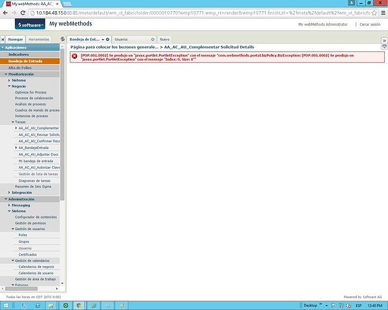Open the Bandeja de Ent... tab dropdown arrow
This screenshot has height=310, width=388.
point(103,40)
